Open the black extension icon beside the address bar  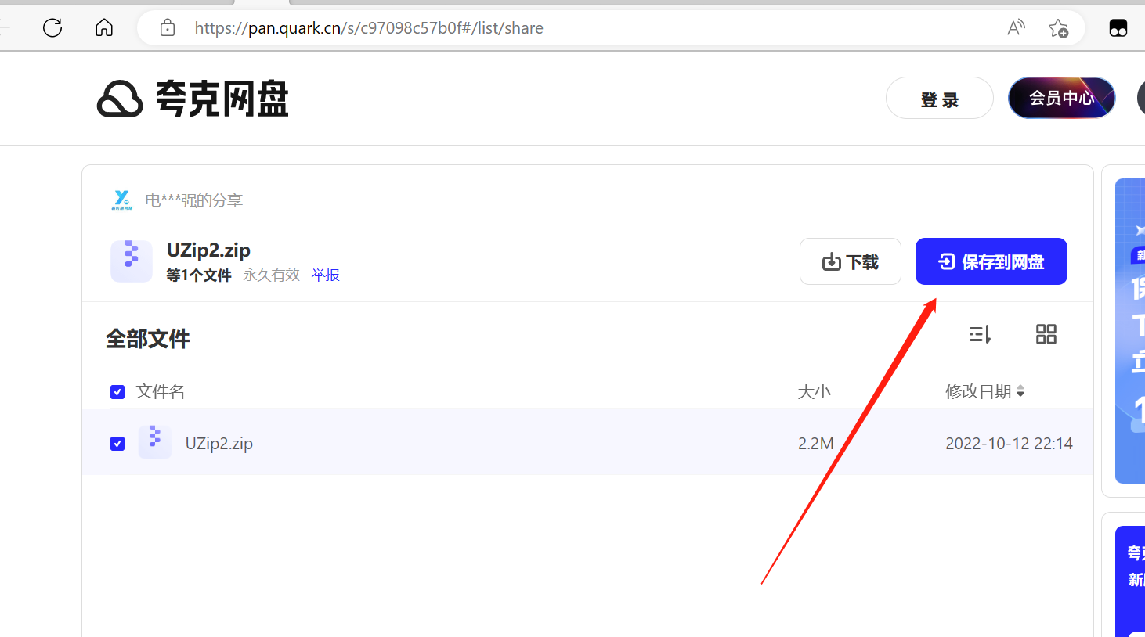(x=1118, y=29)
